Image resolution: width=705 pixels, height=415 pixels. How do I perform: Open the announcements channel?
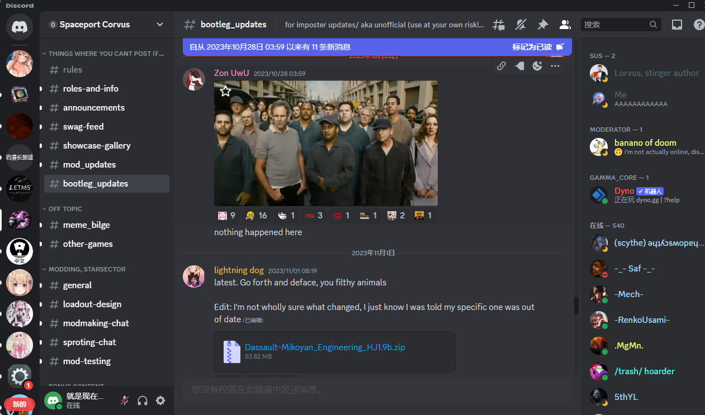tap(93, 108)
